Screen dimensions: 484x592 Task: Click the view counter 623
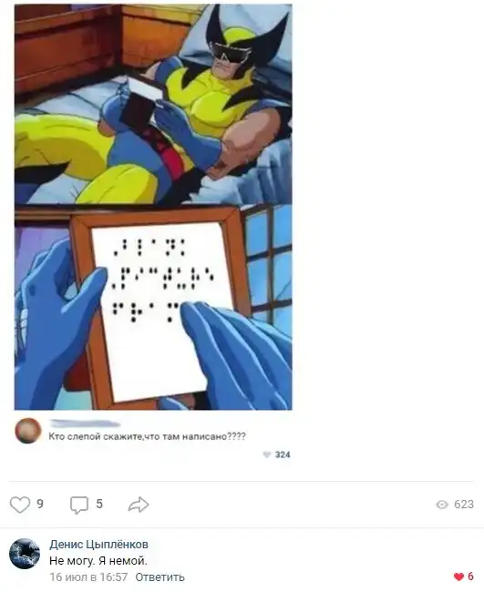pyautogui.click(x=464, y=505)
